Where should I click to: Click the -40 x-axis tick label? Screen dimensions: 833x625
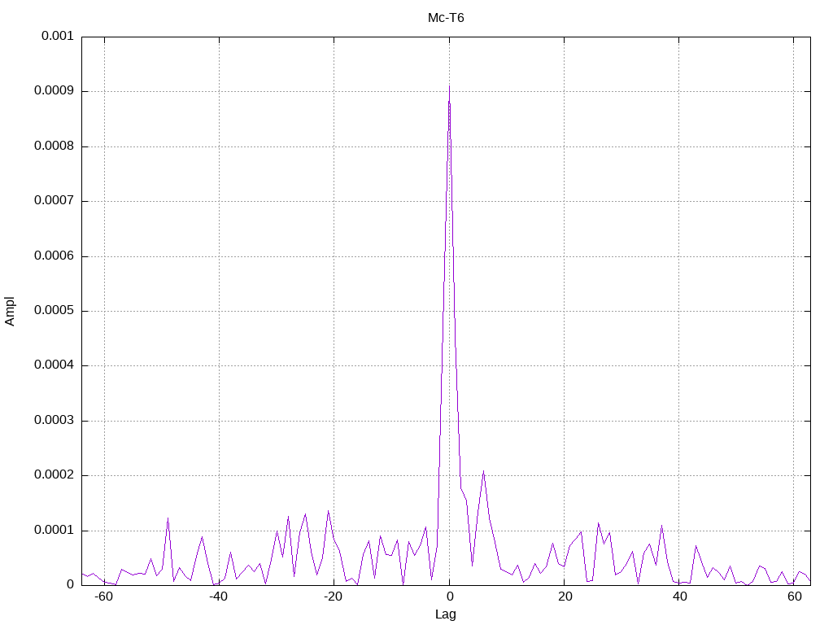coord(218,597)
